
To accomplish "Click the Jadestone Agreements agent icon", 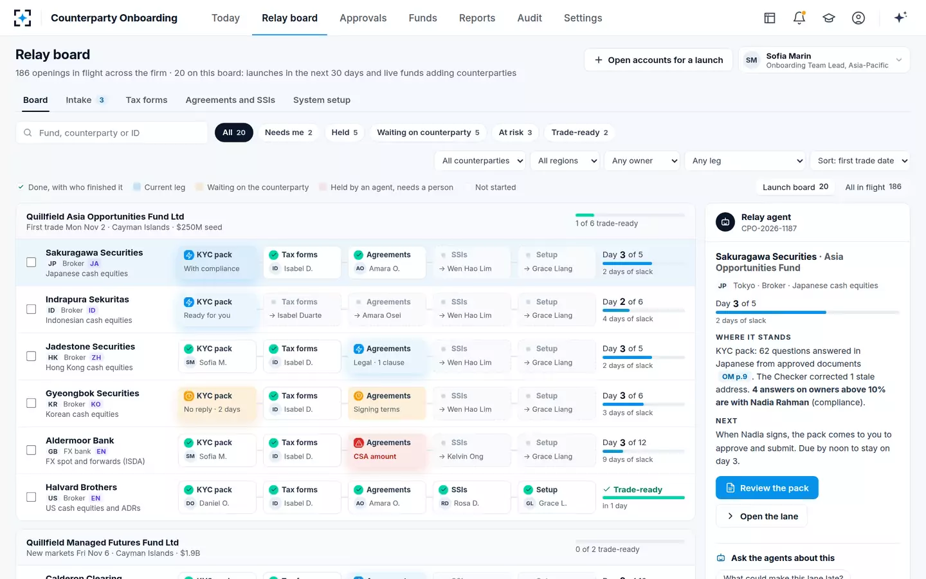I will (x=359, y=349).
